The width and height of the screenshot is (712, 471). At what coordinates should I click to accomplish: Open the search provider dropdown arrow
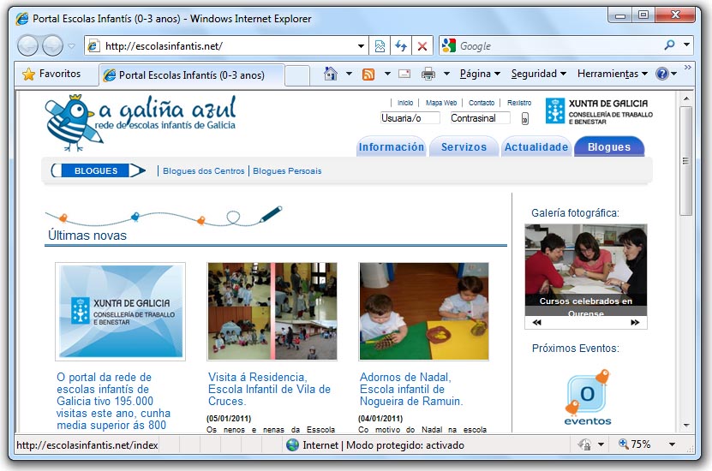(x=686, y=45)
